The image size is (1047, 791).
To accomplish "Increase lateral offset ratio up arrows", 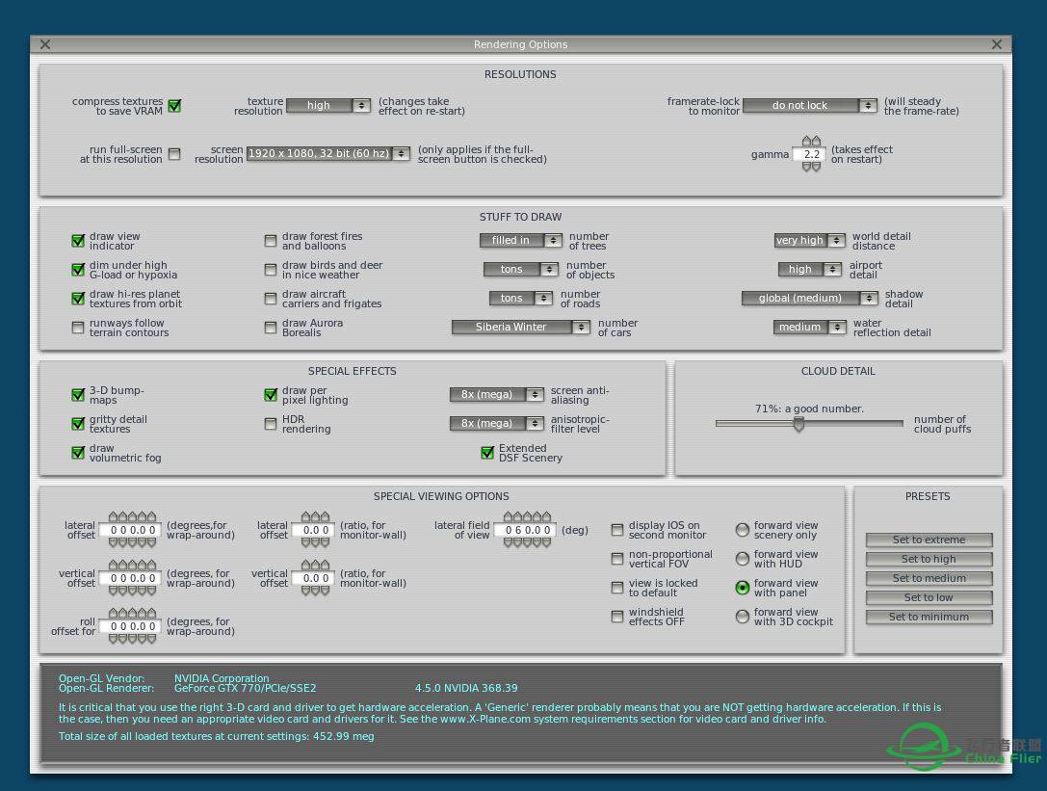I will (315, 517).
